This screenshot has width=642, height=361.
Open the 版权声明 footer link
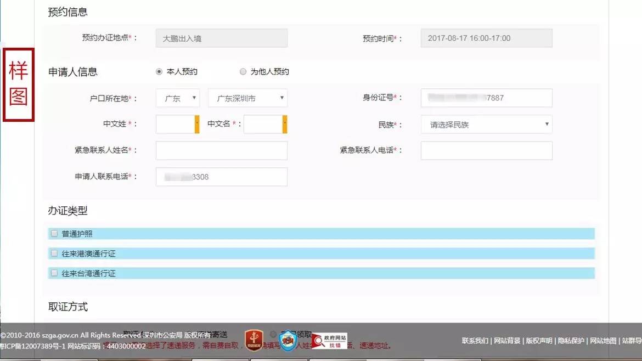tap(538, 341)
